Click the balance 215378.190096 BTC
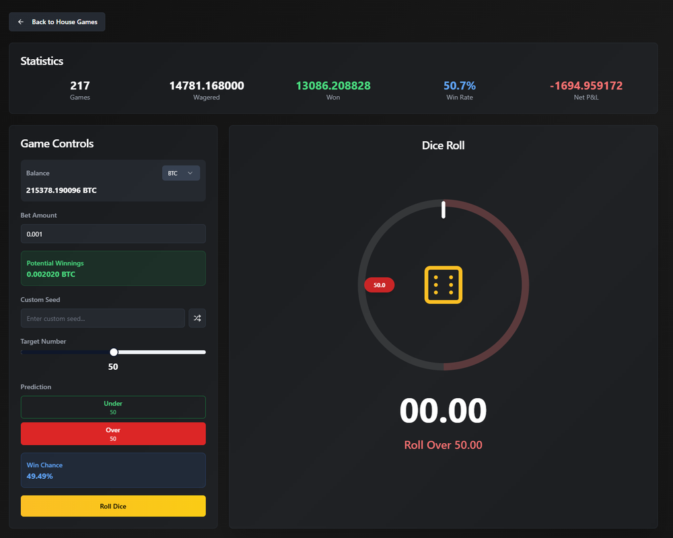This screenshot has height=538, width=673. pos(61,190)
